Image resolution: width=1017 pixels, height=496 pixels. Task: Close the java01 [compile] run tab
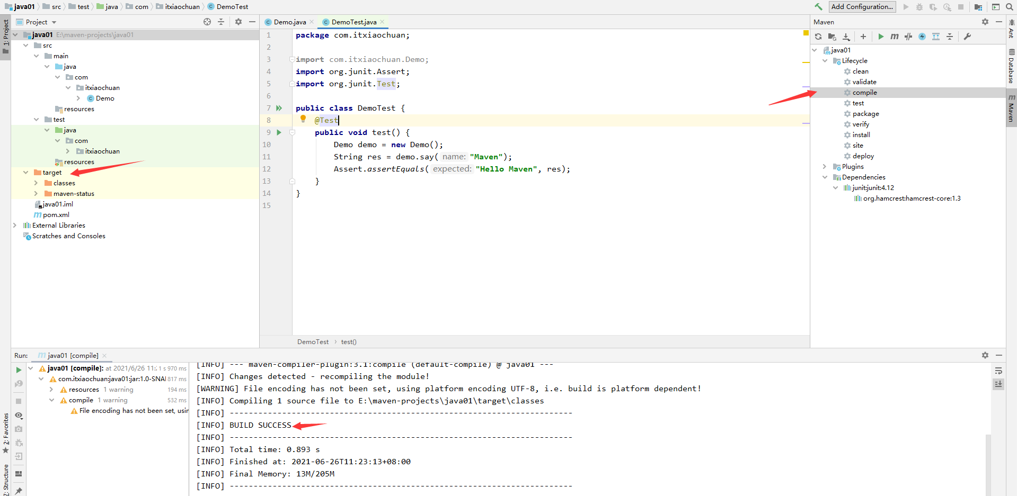[104, 356]
